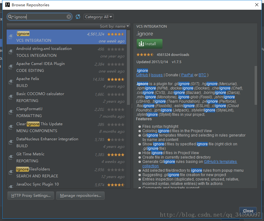This screenshot has width=264, height=221.
Task: Click star rating of Git Time Metric
Action: click(116, 155)
